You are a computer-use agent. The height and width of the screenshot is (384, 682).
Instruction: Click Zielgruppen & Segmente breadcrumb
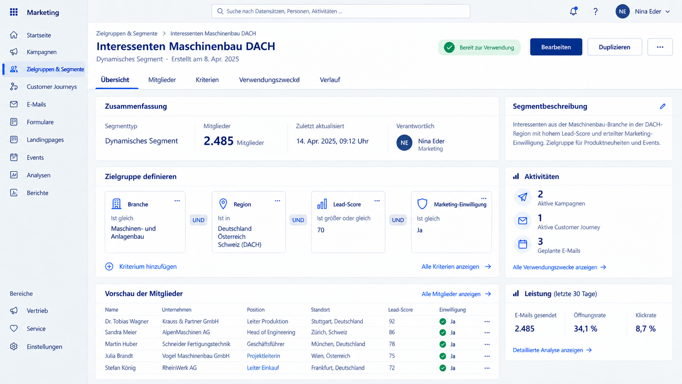tap(126, 33)
